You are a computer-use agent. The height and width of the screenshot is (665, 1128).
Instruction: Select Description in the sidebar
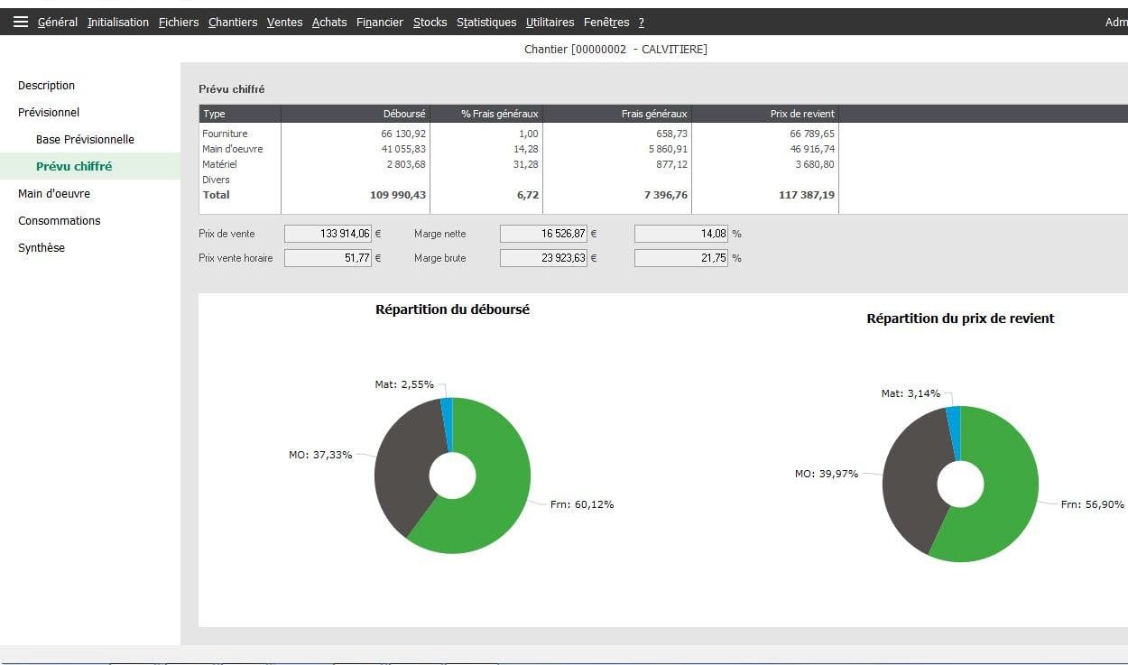pos(46,85)
